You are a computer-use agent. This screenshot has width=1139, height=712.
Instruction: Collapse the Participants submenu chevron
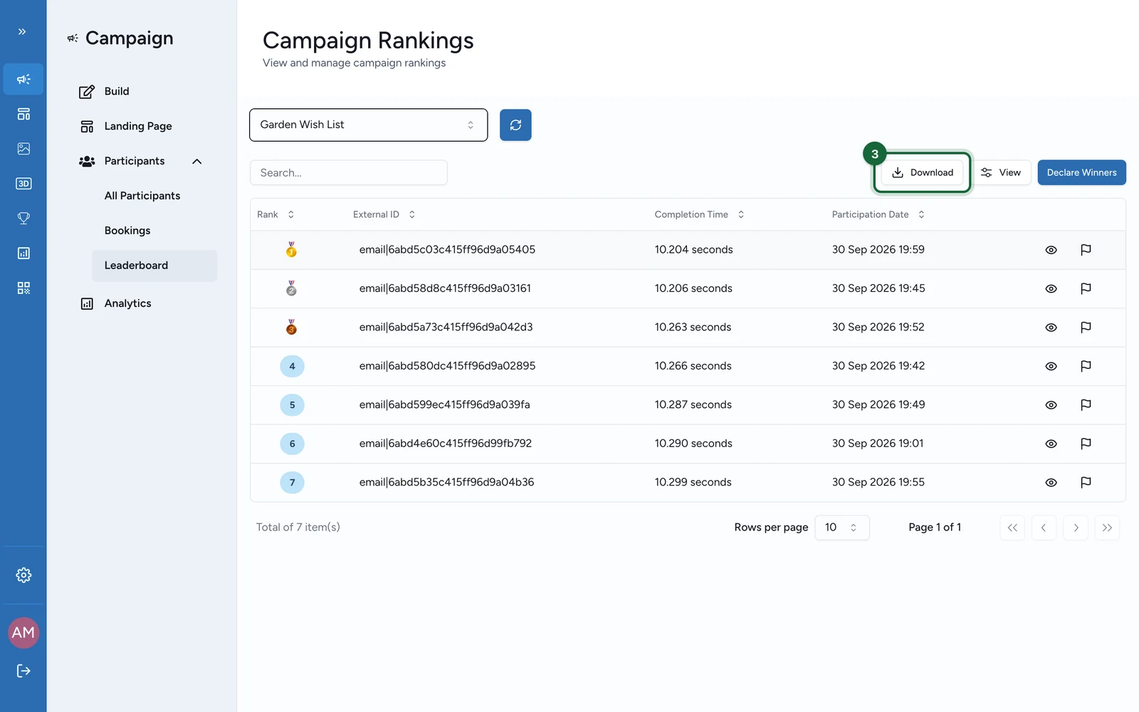tap(197, 162)
